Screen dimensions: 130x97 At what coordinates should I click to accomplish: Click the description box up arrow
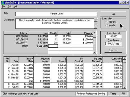95,20
